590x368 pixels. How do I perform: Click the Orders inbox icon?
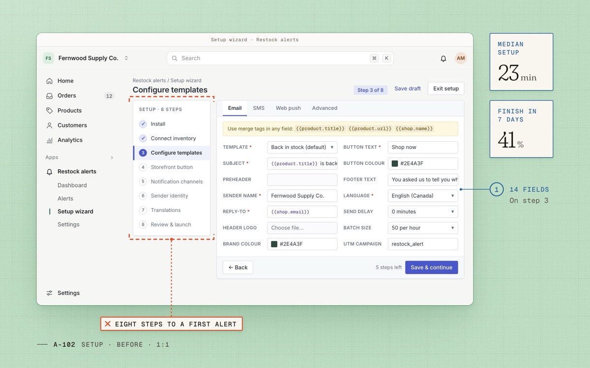coord(49,96)
